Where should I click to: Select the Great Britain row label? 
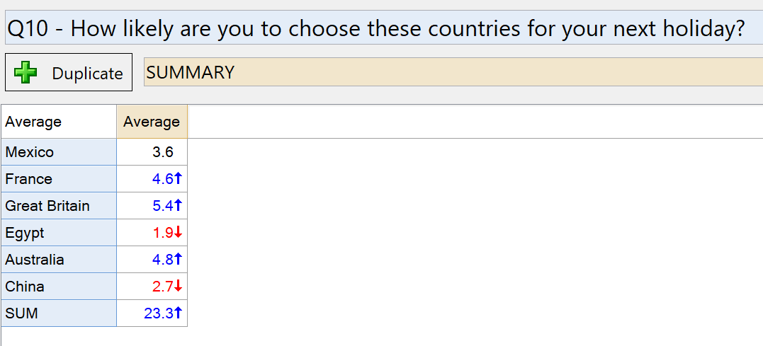pyautogui.click(x=59, y=206)
